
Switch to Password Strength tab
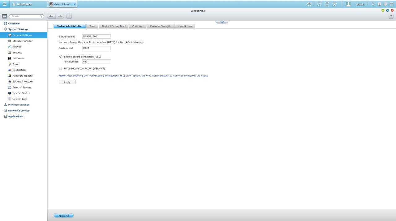coord(160,26)
